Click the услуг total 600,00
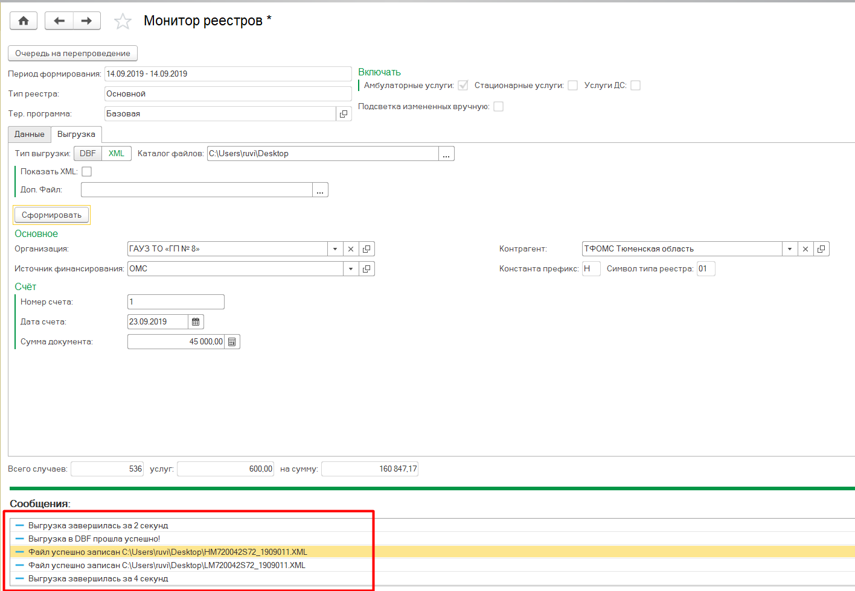 tap(225, 469)
